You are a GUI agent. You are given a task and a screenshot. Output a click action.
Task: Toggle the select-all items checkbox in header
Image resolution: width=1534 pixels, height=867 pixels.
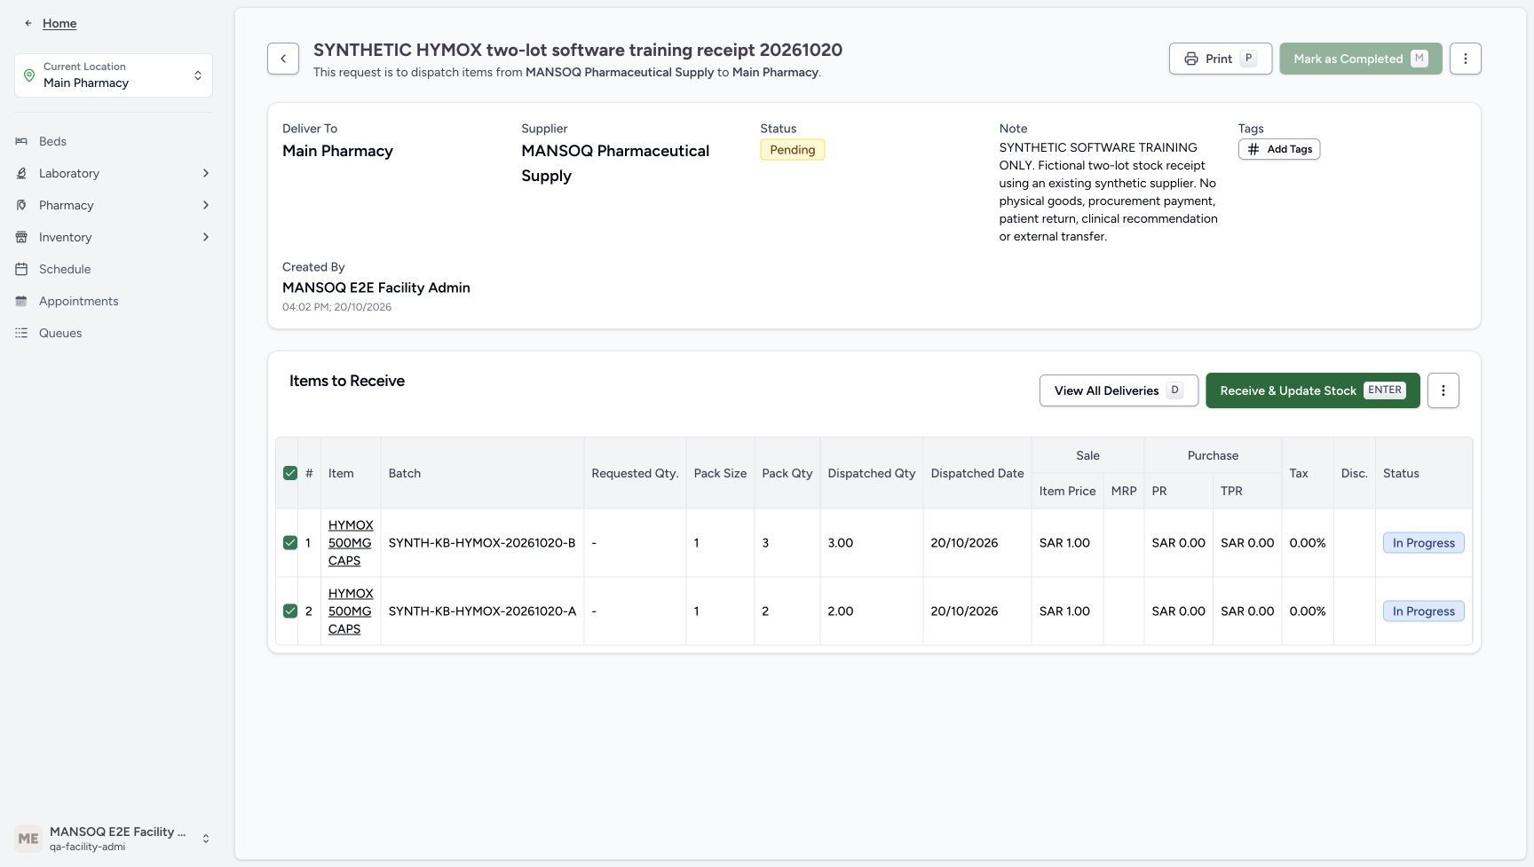click(290, 473)
